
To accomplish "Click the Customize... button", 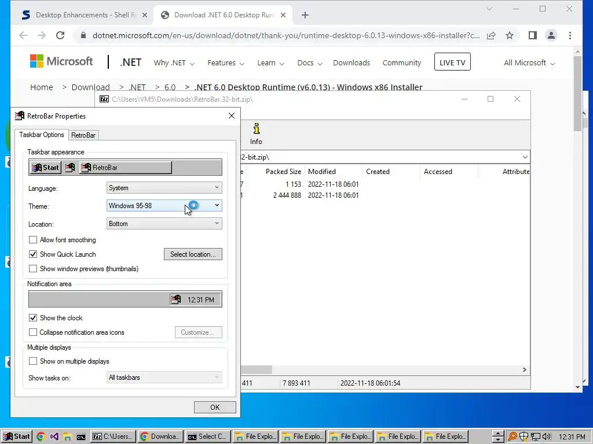I will tap(198, 332).
